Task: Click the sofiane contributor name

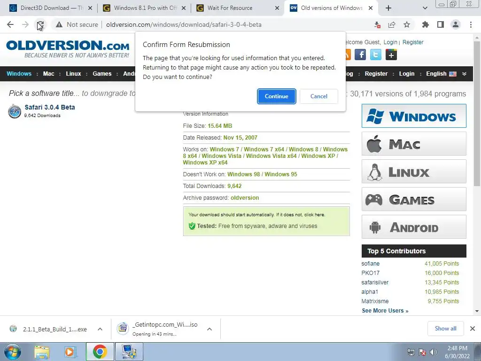Action: pyautogui.click(x=370, y=264)
